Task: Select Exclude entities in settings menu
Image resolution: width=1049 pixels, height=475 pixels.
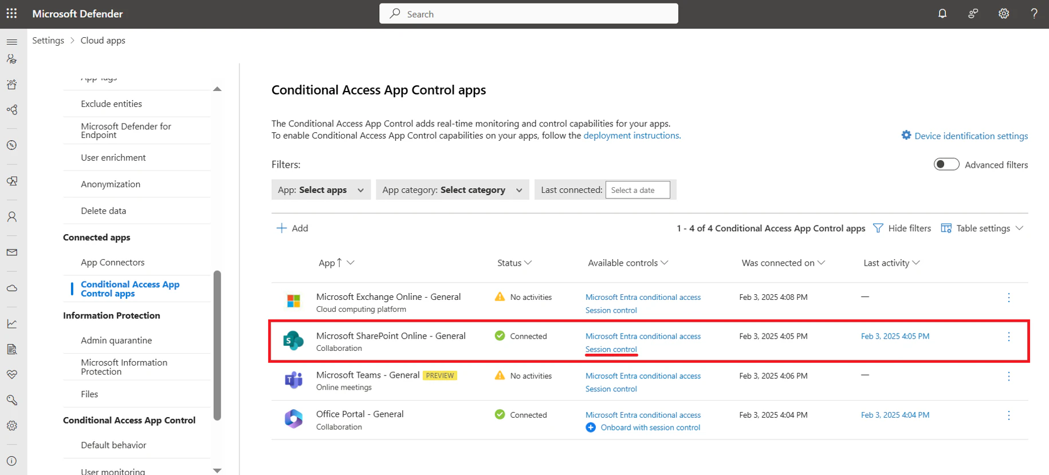Action: coord(111,104)
